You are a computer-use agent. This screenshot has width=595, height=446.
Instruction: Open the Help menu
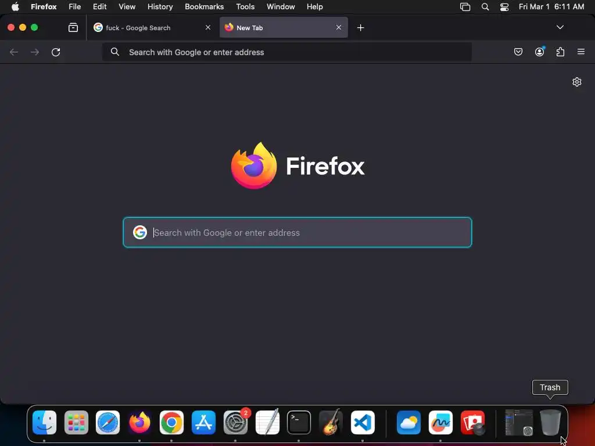(314, 6)
